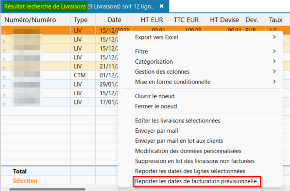Select LIV cell in the 29/01 row
The image size is (290, 191).
click(x=83, y=84)
